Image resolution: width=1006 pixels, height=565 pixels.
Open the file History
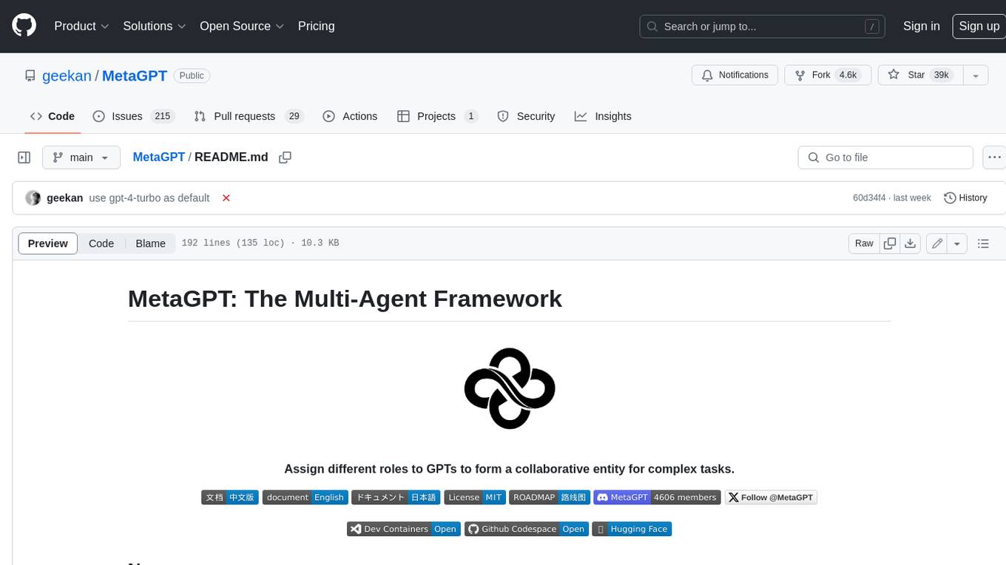tap(965, 198)
